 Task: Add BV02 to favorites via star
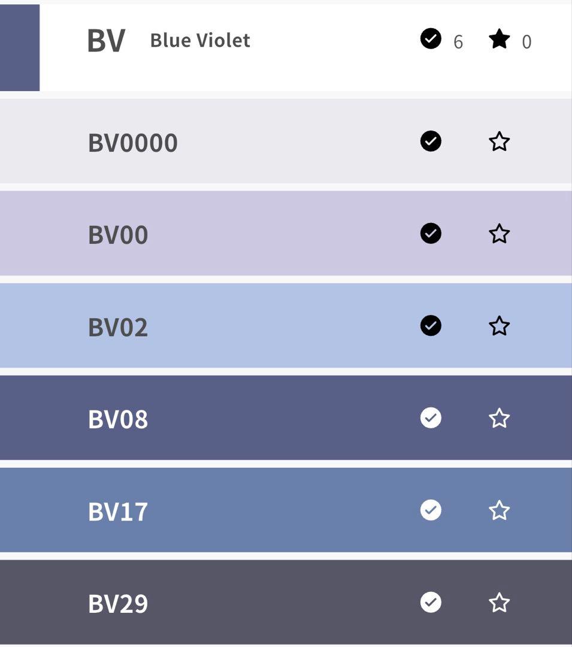(x=499, y=326)
